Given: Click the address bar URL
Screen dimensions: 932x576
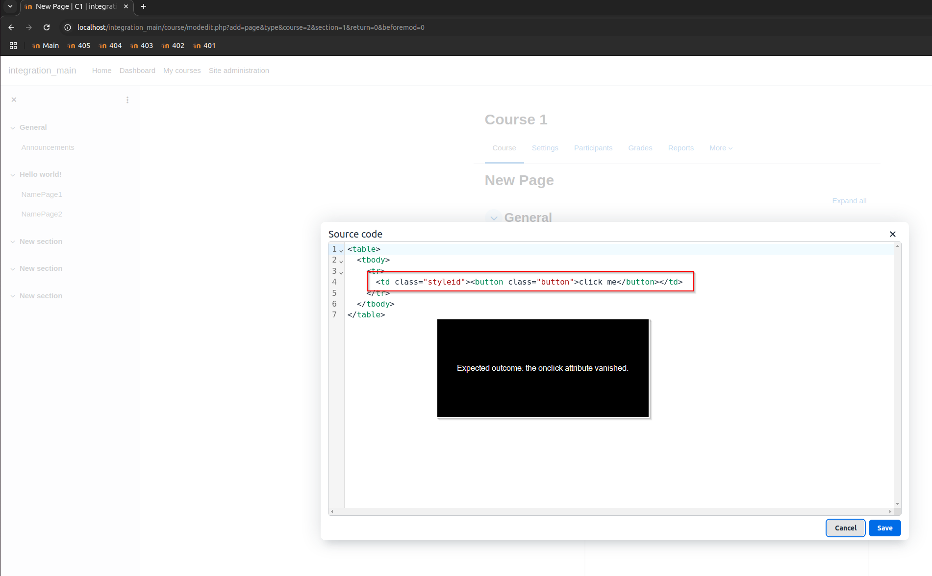Looking at the screenshot, I should click(x=251, y=27).
